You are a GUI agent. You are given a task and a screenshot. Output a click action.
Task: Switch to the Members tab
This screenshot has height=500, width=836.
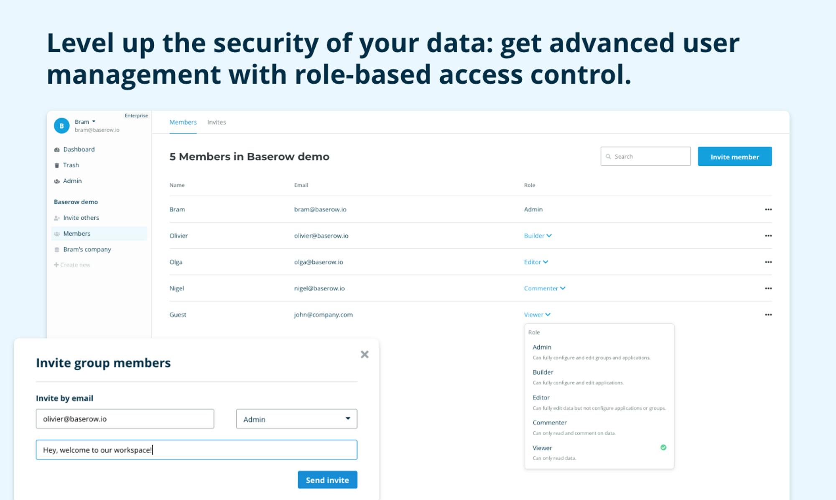coord(183,122)
